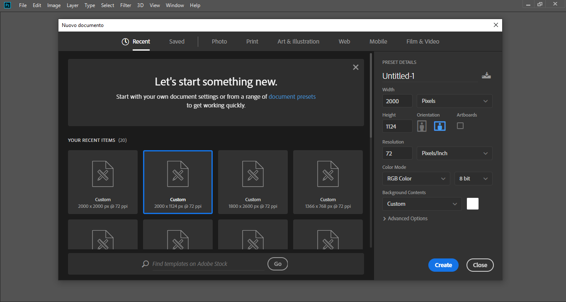Screen dimensions: 566x302
Task: Switch to the Art & Illustration tab
Action: (x=298, y=41)
